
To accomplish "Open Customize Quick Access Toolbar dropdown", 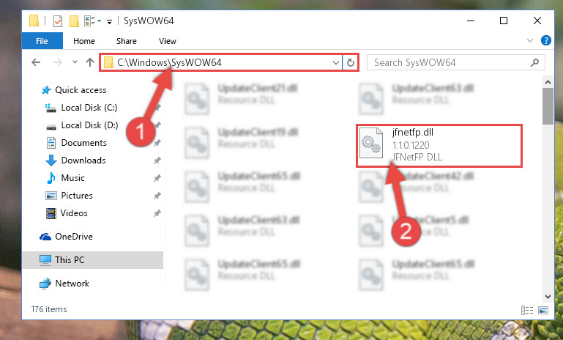I will [x=109, y=22].
